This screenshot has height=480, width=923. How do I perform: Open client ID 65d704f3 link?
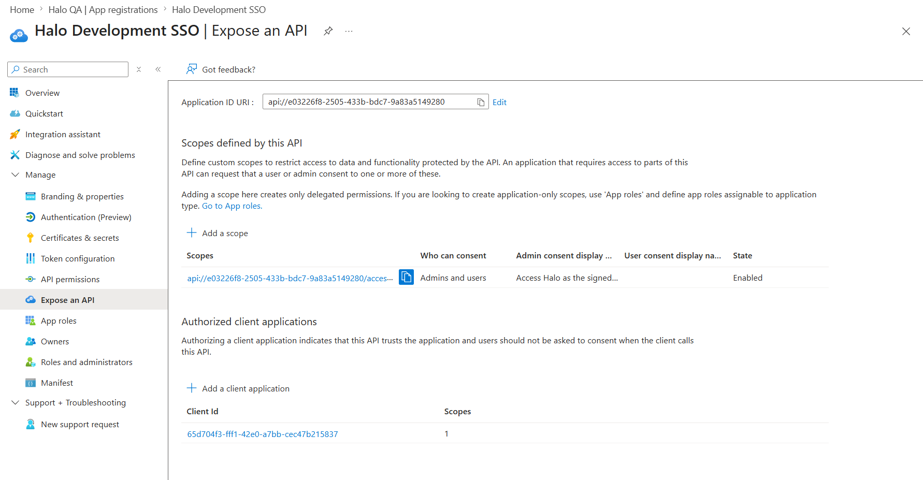[263, 434]
